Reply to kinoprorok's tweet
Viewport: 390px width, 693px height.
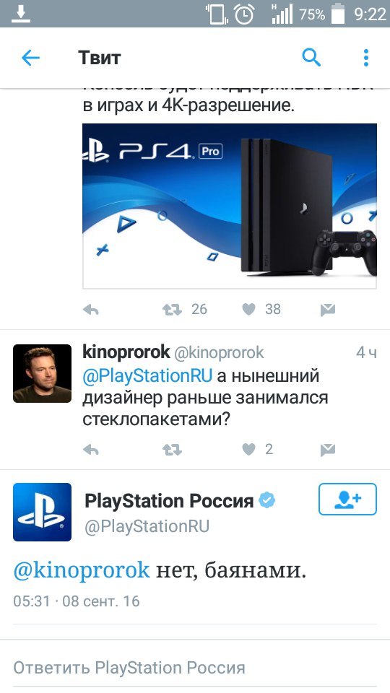(91, 450)
